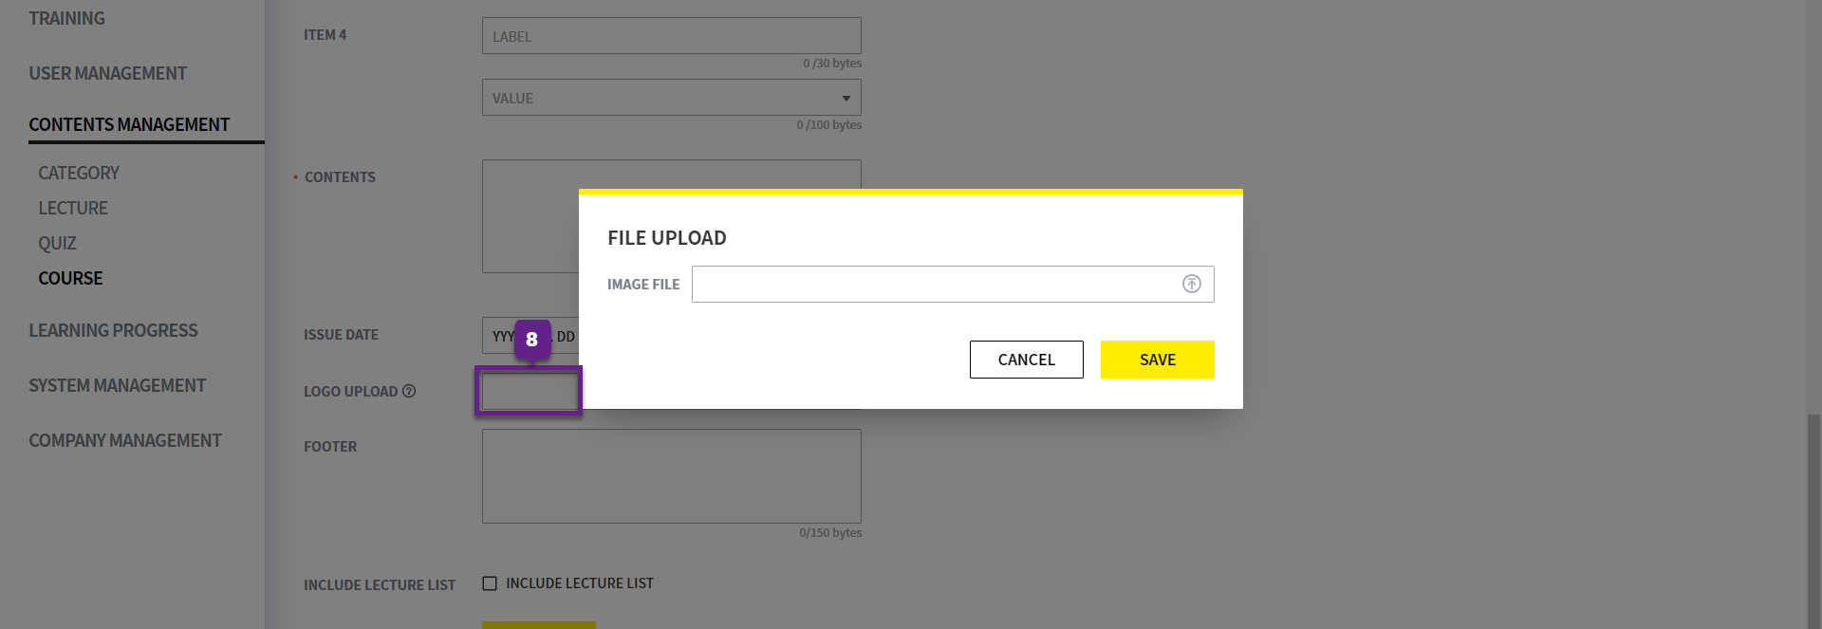Screen dimensions: 1822x629
Task: Click the Logo Upload help question icon
Action: [x=409, y=391]
